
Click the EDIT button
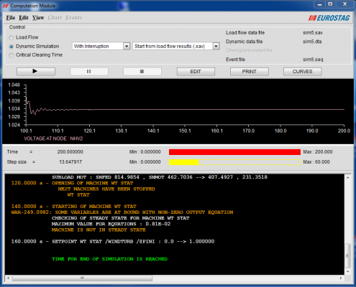pyautogui.click(x=196, y=71)
